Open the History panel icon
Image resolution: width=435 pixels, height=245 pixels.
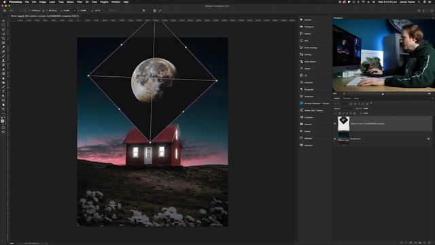point(302,33)
